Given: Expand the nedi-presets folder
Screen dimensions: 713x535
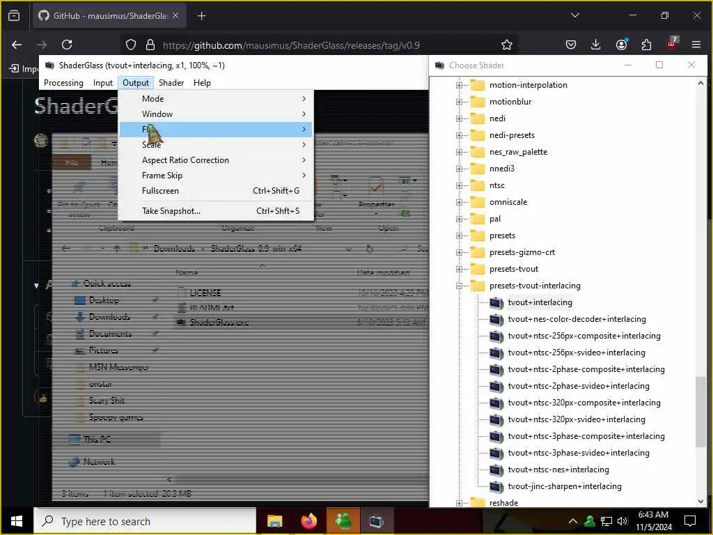Looking at the screenshot, I should (459, 136).
